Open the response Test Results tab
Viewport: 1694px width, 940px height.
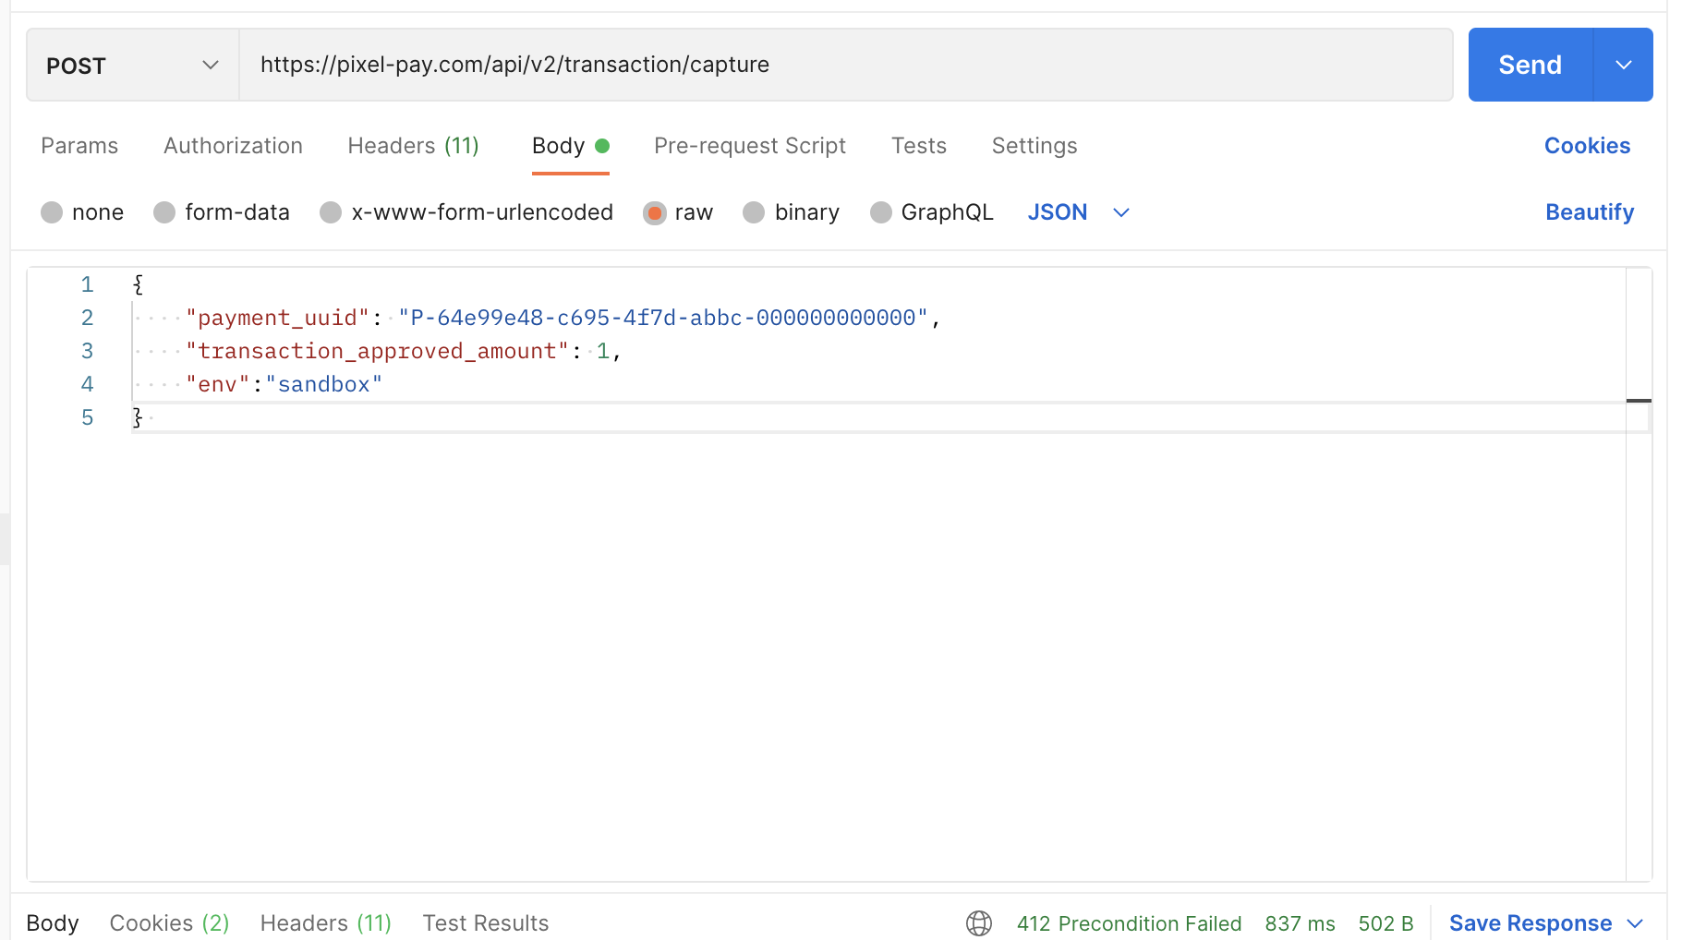click(485, 922)
